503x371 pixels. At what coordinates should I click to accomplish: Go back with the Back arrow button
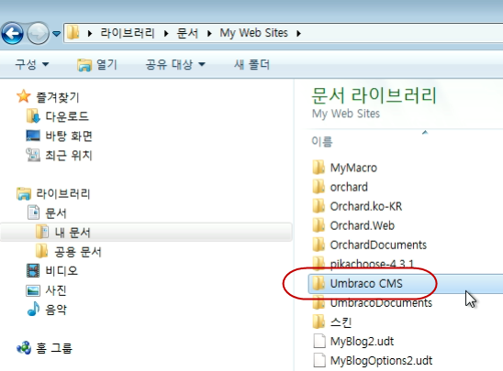[12, 33]
